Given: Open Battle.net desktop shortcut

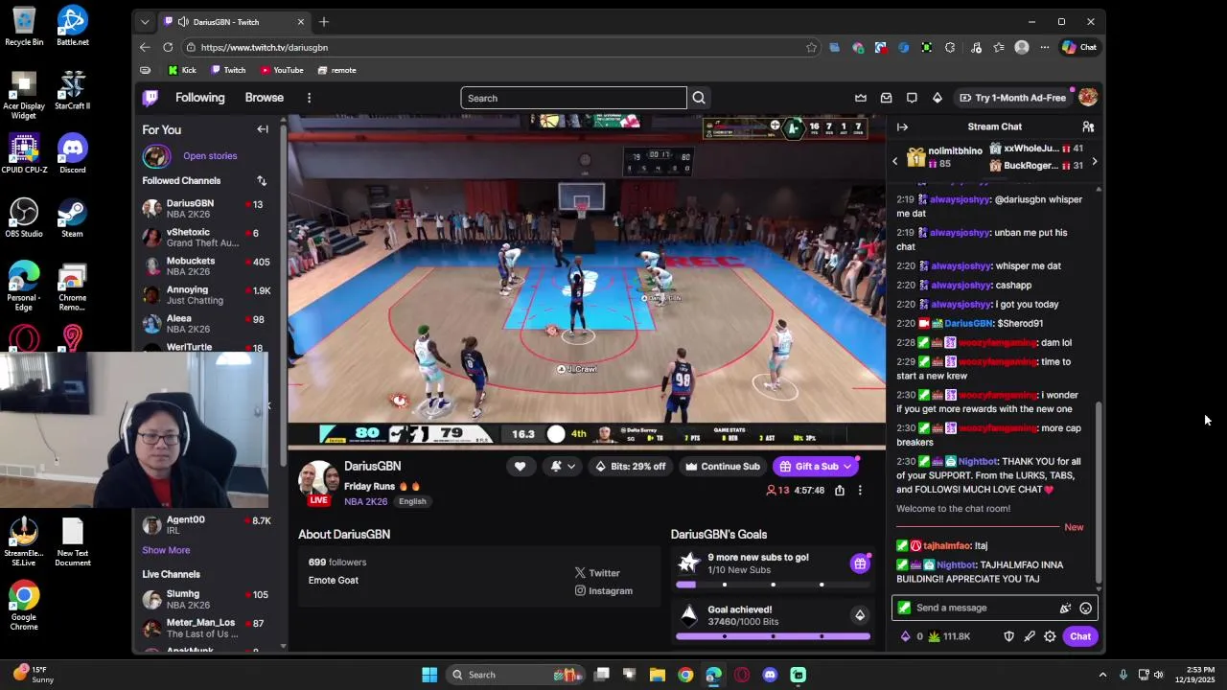Looking at the screenshot, I should click(x=72, y=26).
